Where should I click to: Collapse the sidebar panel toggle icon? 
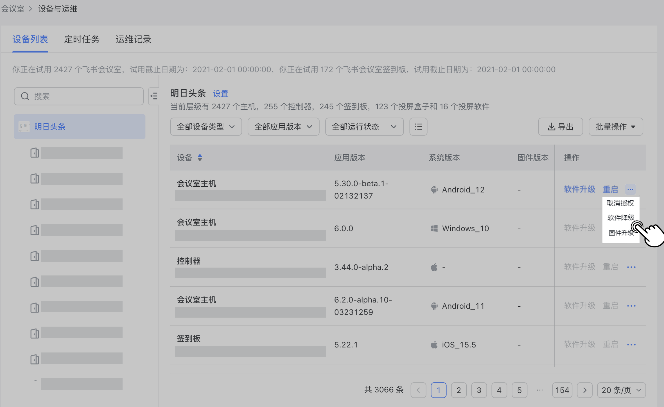(x=154, y=96)
